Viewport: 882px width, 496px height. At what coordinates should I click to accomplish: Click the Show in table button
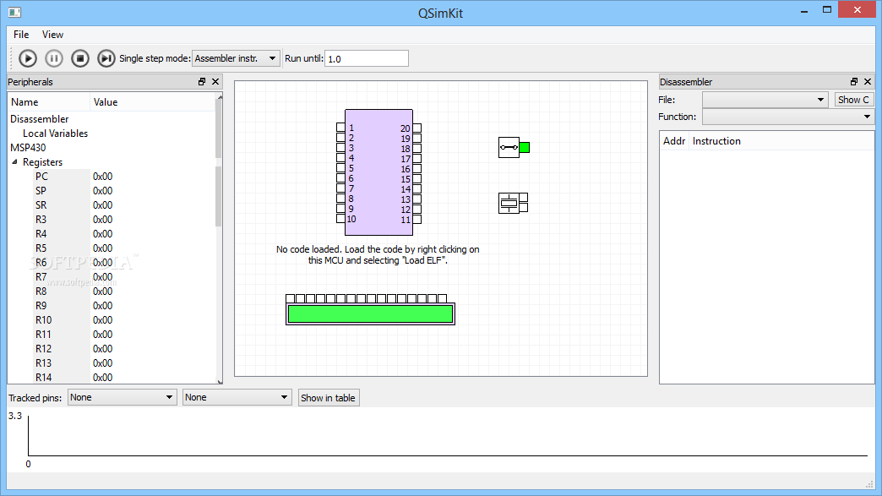click(x=328, y=398)
